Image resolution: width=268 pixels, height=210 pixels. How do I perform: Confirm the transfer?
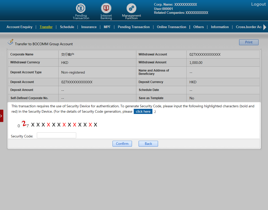click(122, 144)
